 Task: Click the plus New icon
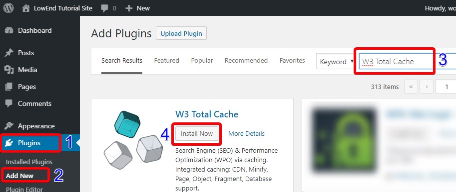129,8
